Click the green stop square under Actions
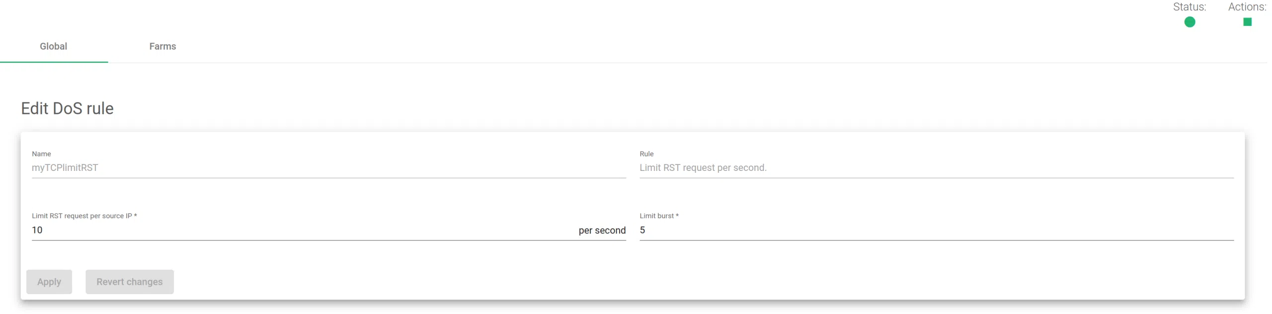The image size is (1272, 314). pyautogui.click(x=1247, y=22)
